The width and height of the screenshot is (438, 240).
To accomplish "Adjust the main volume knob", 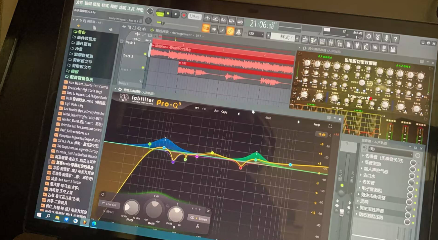I will click(150, 11).
